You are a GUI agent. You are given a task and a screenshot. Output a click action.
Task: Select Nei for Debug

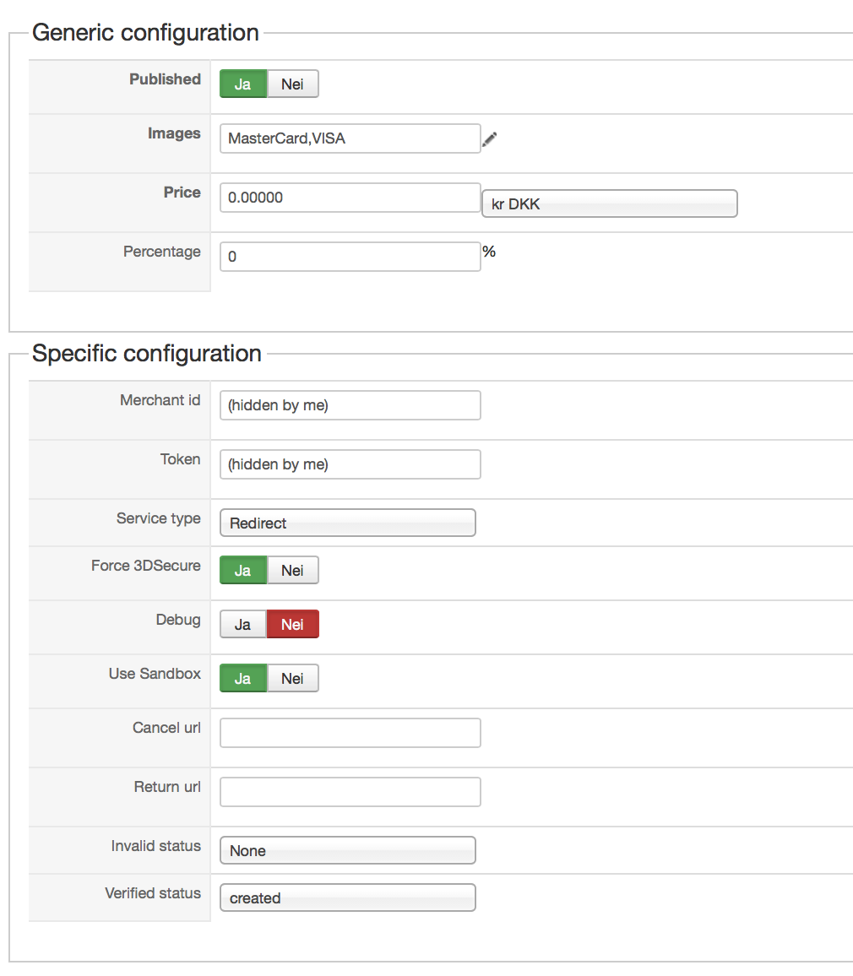pyautogui.click(x=292, y=625)
